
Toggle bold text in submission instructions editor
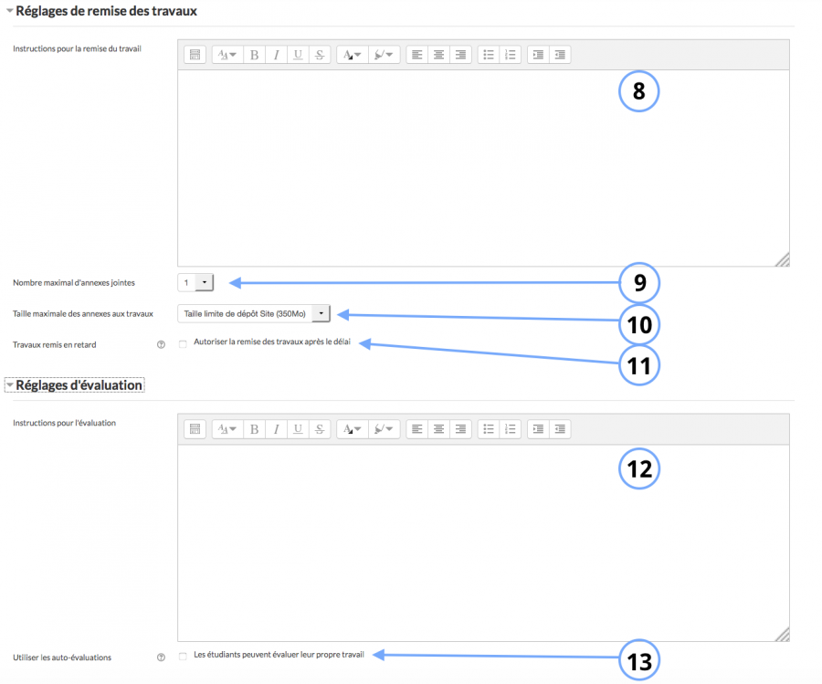(x=253, y=54)
